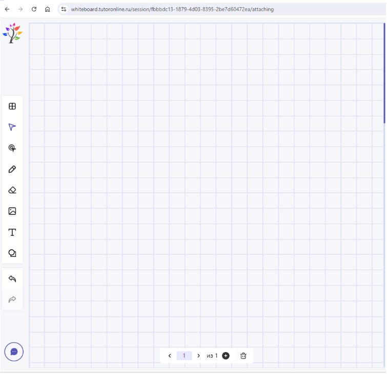Activate the laser pointer tool
This screenshot has width=387, height=374.
pos(12,148)
